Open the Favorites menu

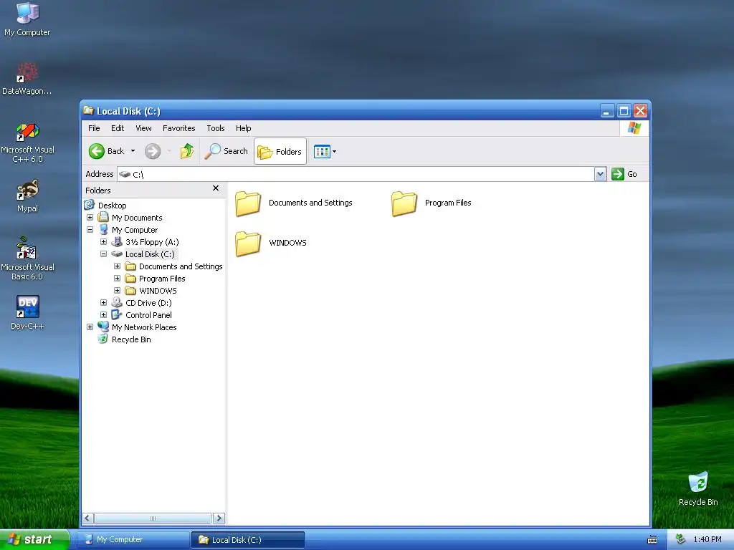tap(178, 128)
